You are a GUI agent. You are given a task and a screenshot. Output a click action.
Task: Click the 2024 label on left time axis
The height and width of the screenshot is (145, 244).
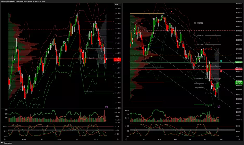click(60, 139)
